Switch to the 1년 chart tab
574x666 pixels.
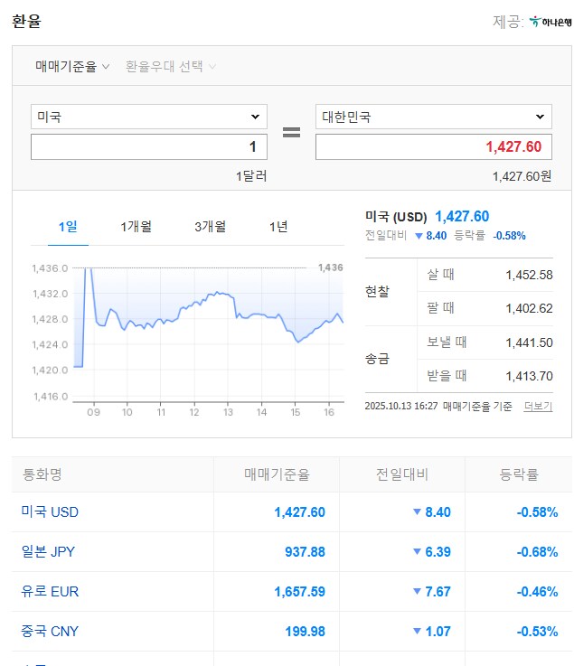pos(278,227)
